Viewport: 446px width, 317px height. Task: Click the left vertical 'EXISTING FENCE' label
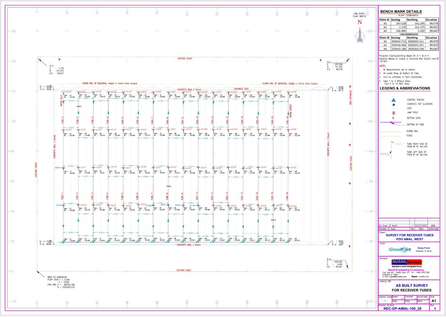coord(36,170)
